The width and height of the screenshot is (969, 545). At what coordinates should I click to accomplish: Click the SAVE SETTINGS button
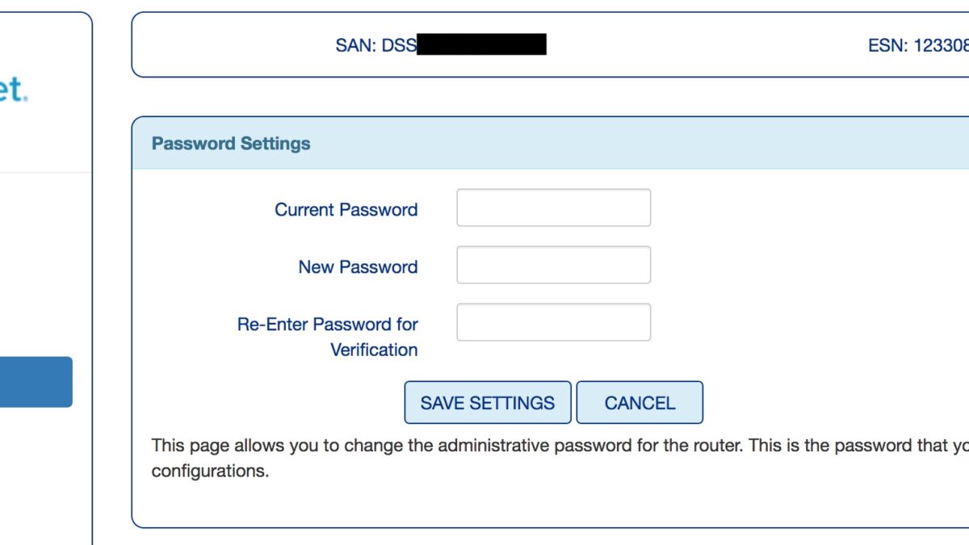point(487,402)
